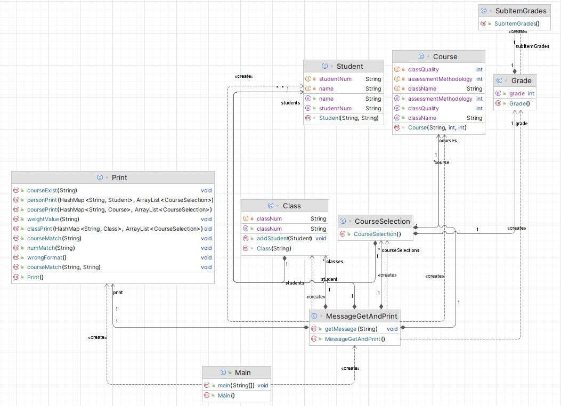
Task: Click the class icon next to Student header
Action: click(324, 66)
